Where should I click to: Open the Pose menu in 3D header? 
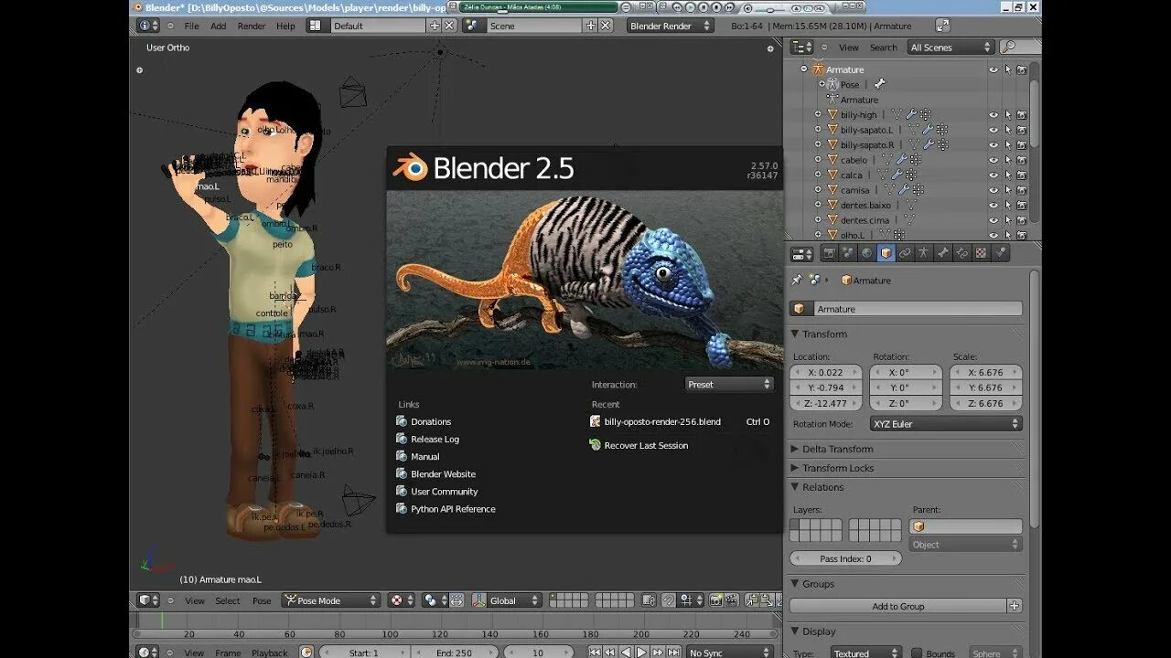coord(262,600)
